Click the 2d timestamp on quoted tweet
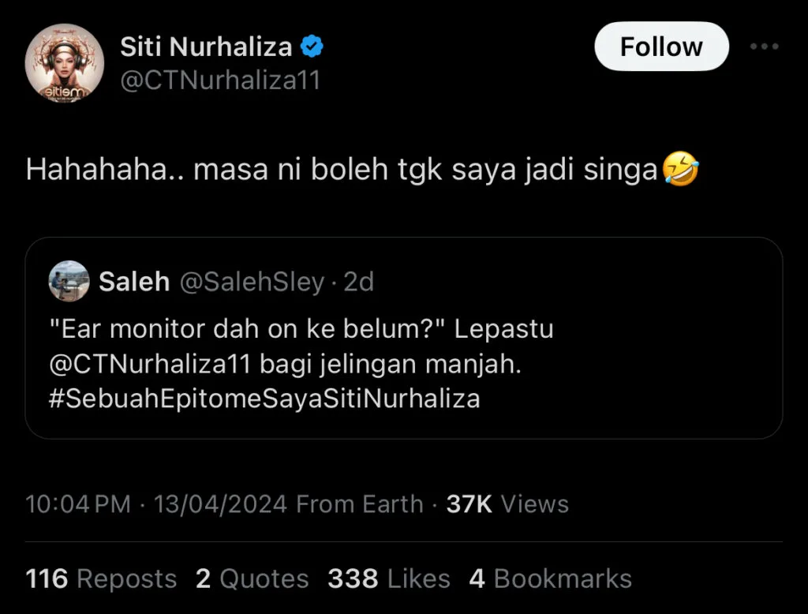Viewport: 808px width, 614px height. 358,282
